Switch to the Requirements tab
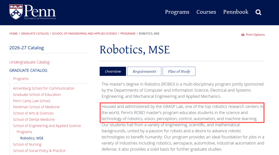The image size is (279, 155). click(x=144, y=71)
